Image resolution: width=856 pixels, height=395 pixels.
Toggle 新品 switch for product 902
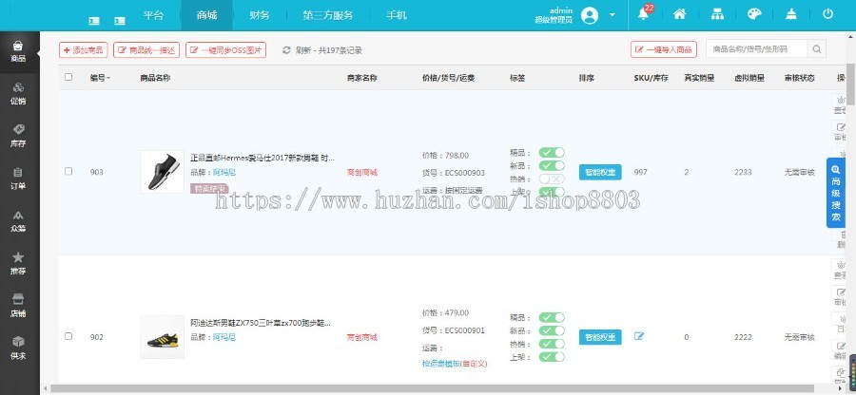coord(552,330)
